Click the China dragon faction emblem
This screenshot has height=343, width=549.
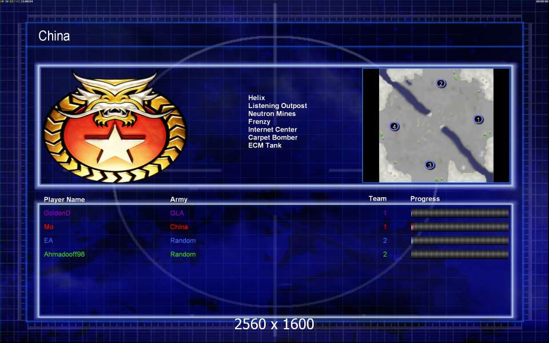[115, 127]
